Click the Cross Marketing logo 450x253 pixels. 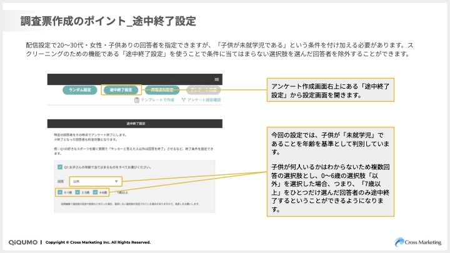[x=417, y=242]
